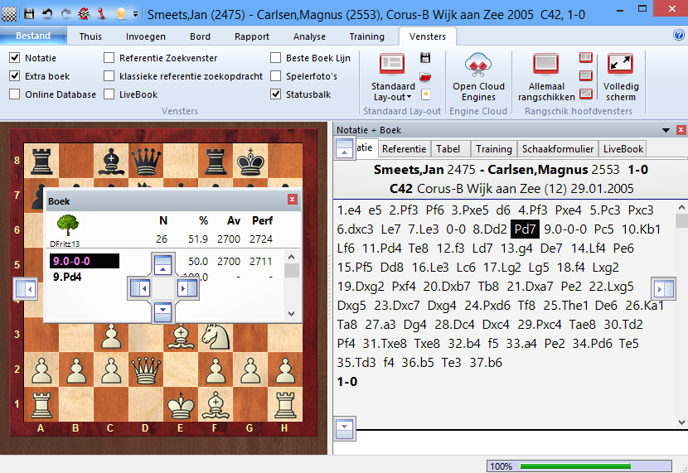The height and width of the screenshot is (473, 688).
Task: Open options via the red wrench icon
Action: (102, 14)
